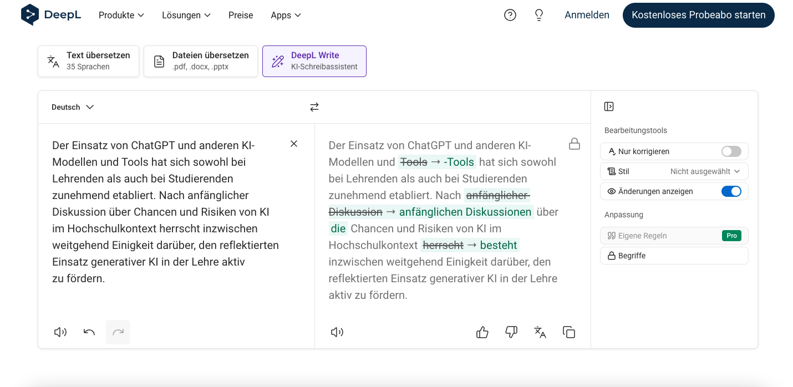This screenshot has width=793, height=387.
Task: Collapse the Bearbeitungstools sidebar panel
Action: pyautogui.click(x=608, y=106)
